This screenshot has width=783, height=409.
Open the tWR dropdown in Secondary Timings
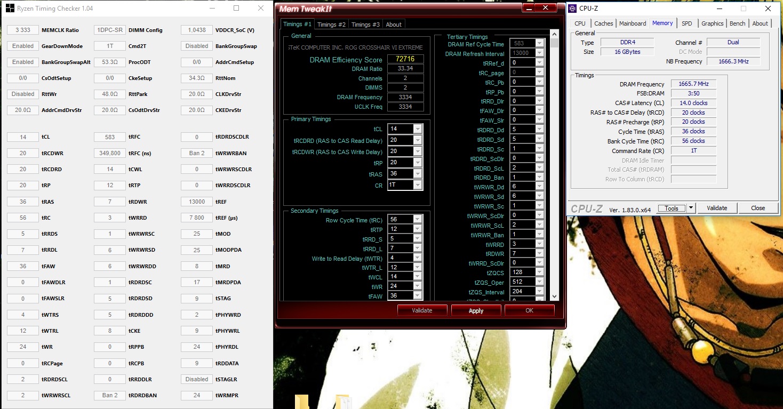418,286
